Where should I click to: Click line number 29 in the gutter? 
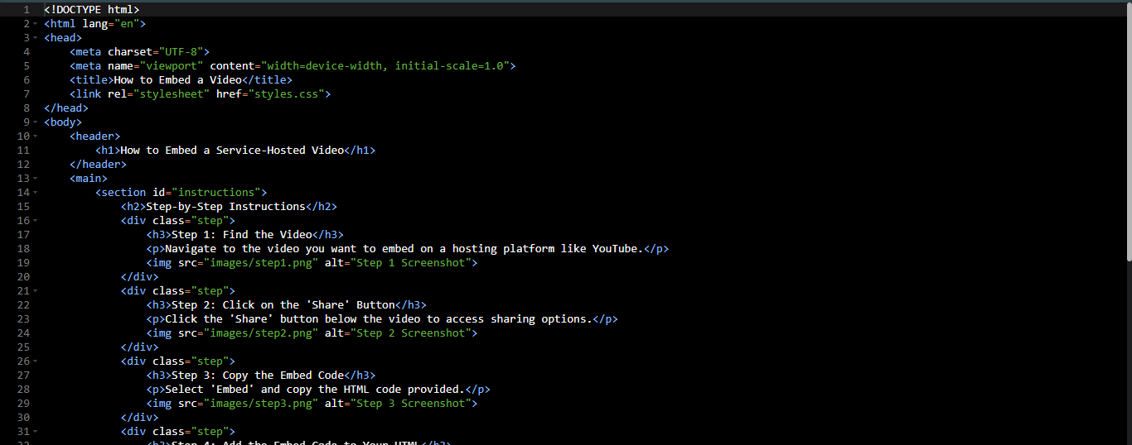(x=23, y=404)
